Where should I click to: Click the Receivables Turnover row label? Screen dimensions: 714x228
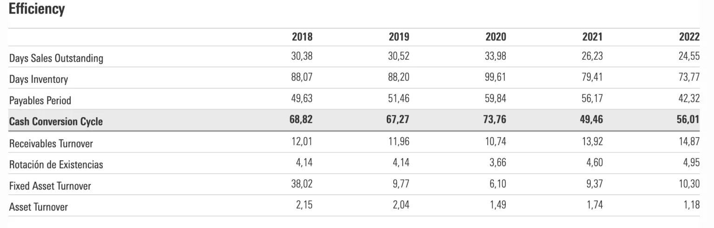click(51, 144)
